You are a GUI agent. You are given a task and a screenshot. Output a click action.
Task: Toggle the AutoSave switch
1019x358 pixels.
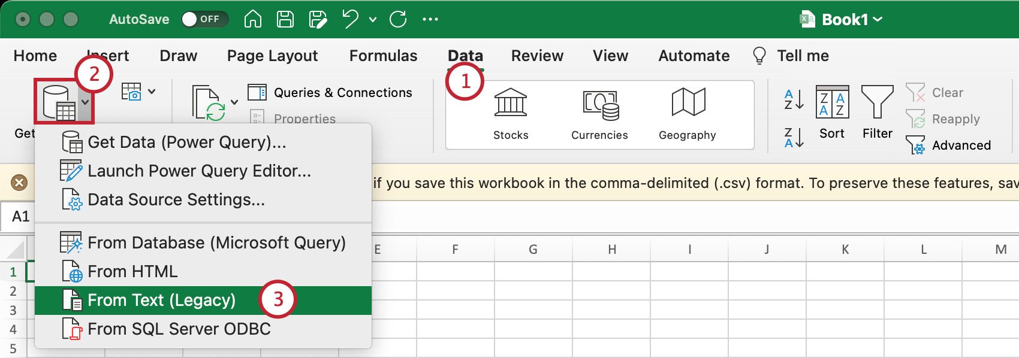204,19
